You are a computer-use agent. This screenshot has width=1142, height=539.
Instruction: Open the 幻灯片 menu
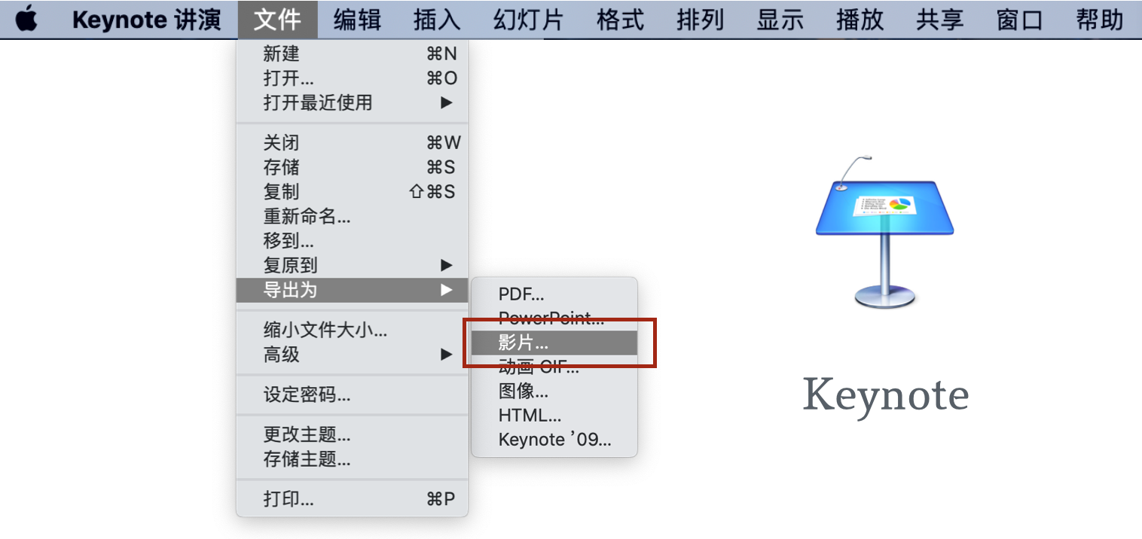(x=528, y=20)
